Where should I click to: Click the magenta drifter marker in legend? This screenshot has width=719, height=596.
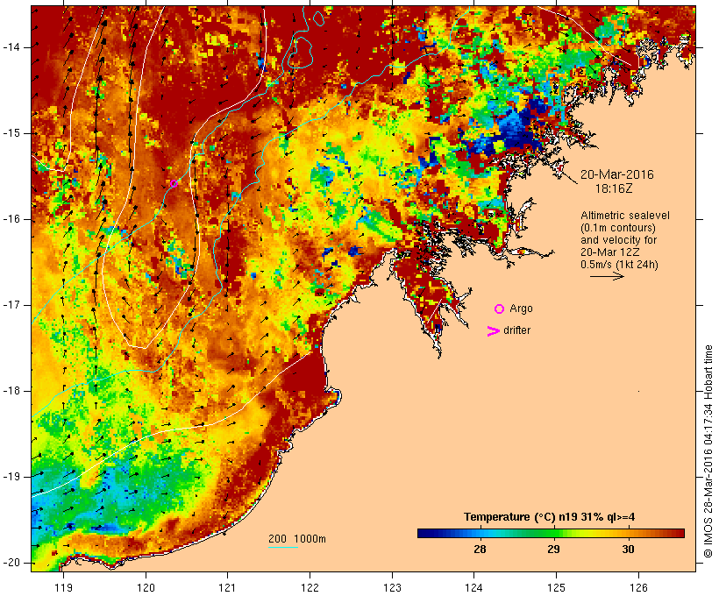[493, 331]
